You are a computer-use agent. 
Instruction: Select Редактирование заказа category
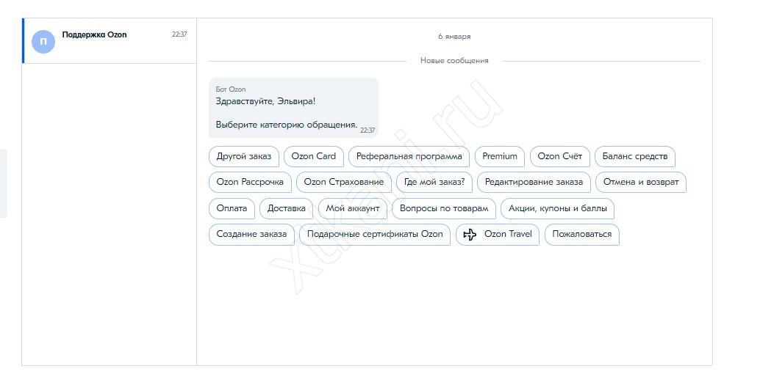tap(534, 182)
